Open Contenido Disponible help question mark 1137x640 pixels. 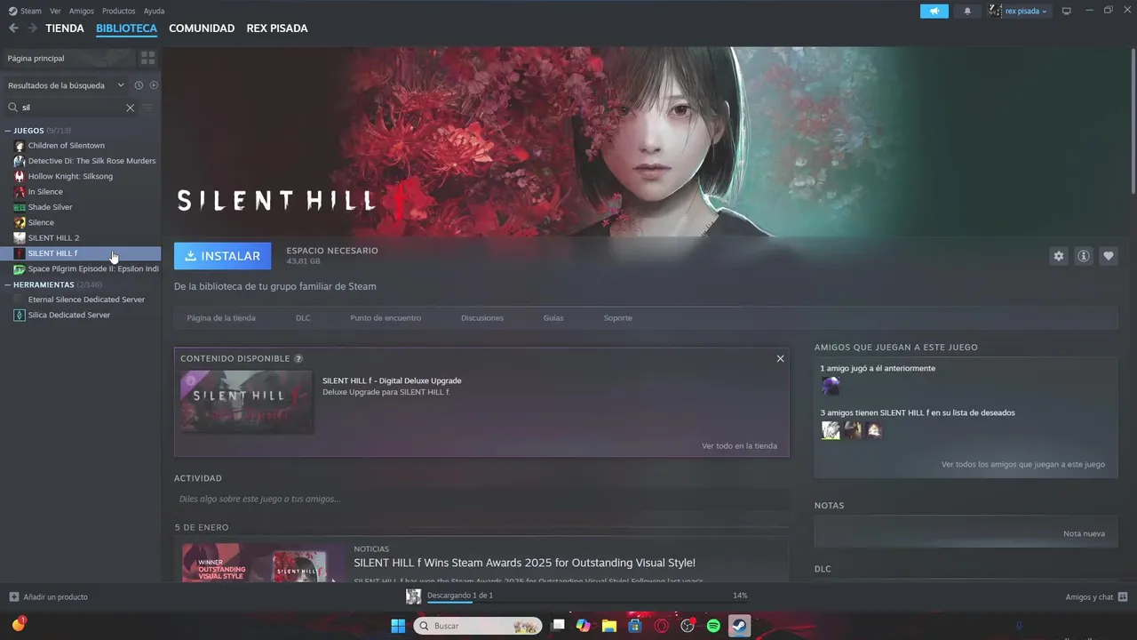[x=298, y=358]
